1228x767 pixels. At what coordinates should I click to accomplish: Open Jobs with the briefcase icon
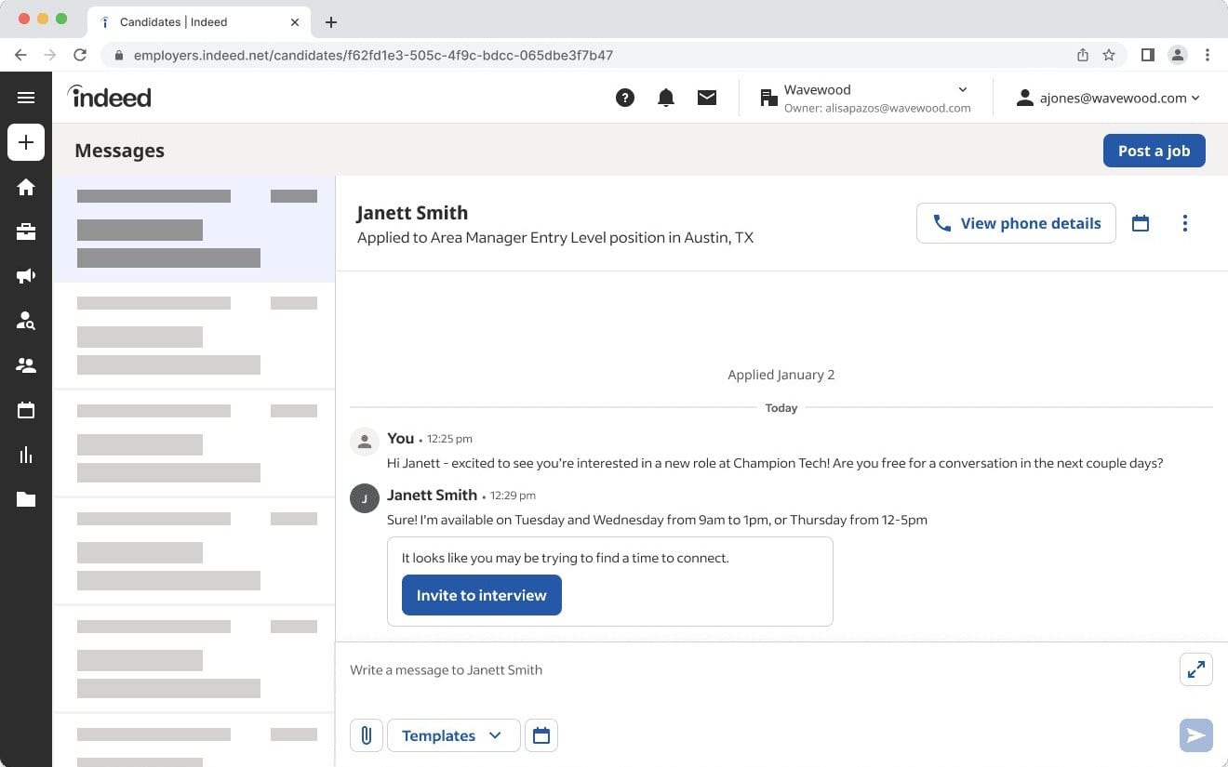click(x=26, y=231)
